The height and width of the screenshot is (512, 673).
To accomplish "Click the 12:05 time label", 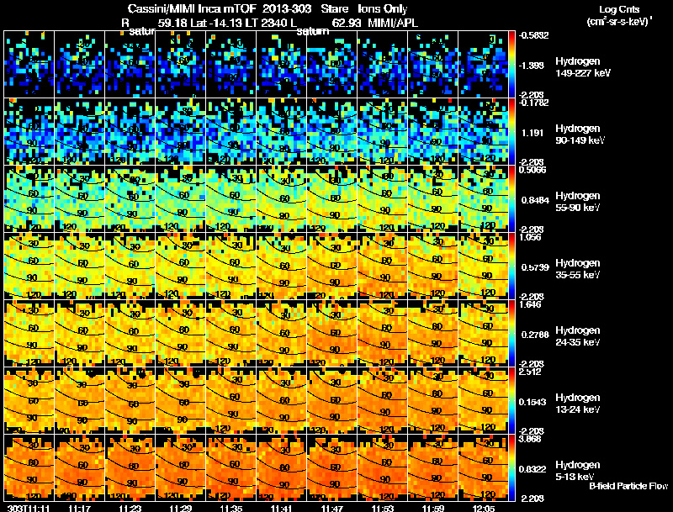I will [x=483, y=508].
